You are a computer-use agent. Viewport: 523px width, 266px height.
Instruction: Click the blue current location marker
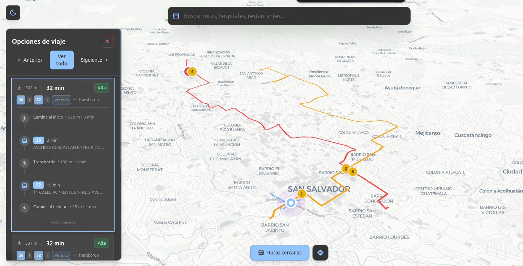[x=291, y=203]
